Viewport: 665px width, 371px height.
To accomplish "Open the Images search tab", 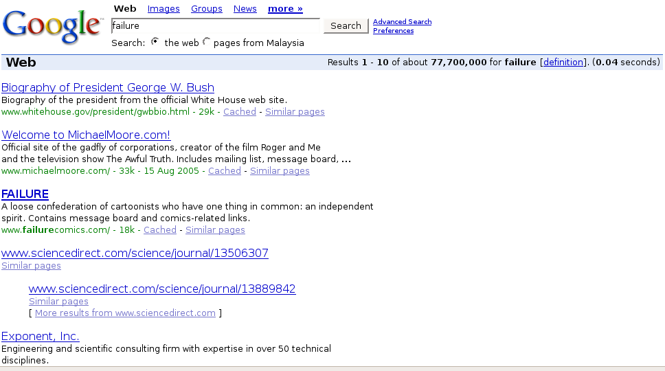I will pyautogui.click(x=164, y=8).
